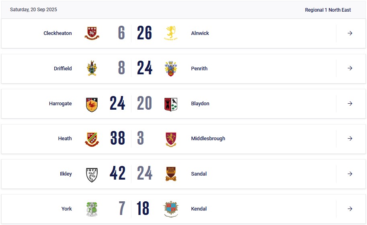Click the Driffield club crest

point(92,68)
